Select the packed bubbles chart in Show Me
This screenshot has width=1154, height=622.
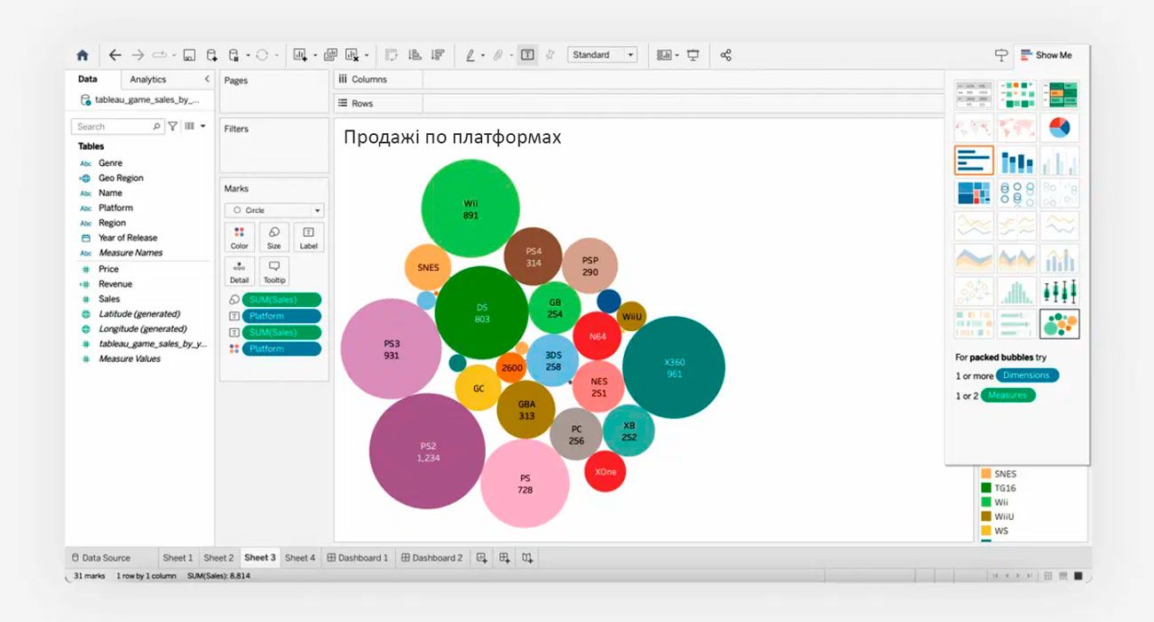pyautogui.click(x=1059, y=324)
